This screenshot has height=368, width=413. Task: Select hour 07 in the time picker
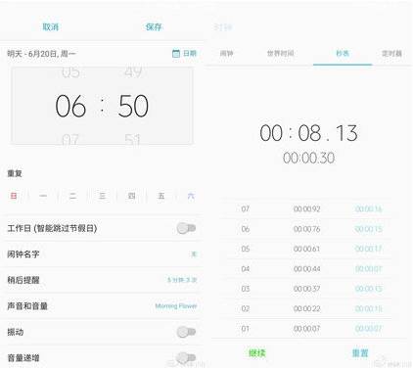tap(70, 139)
